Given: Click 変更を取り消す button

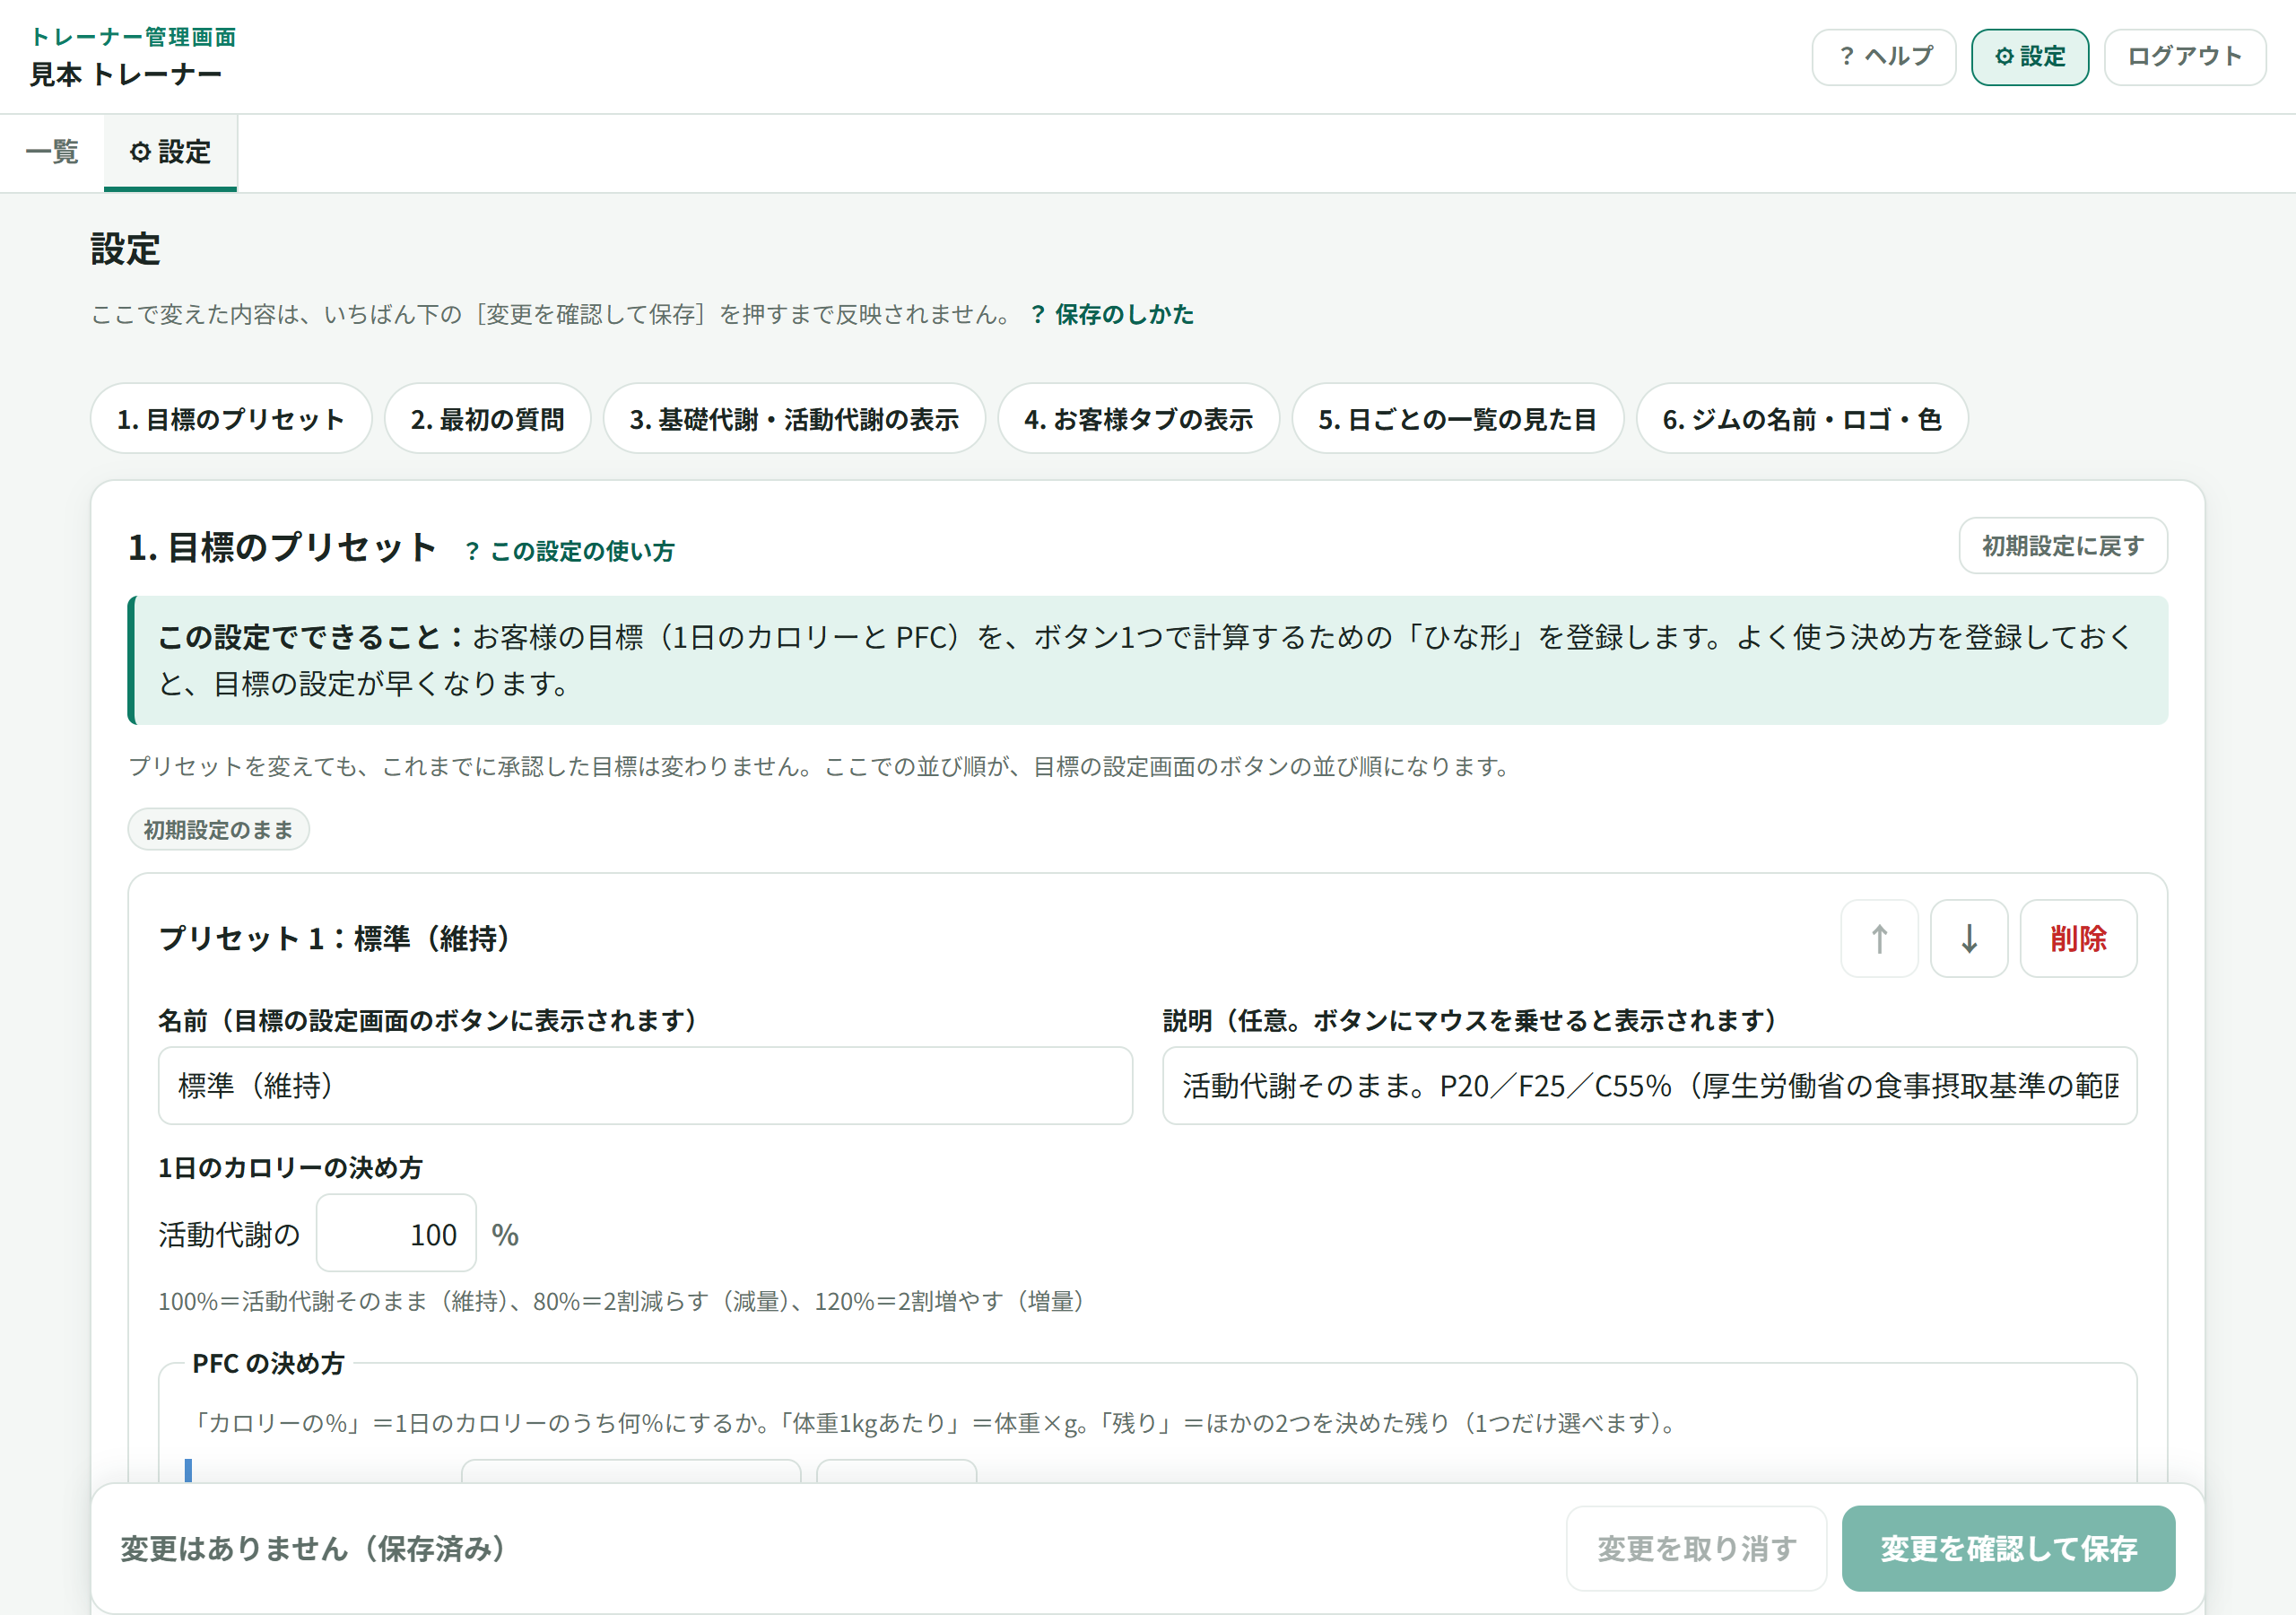Looking at the screenshot, I should pos(1696,1548).
